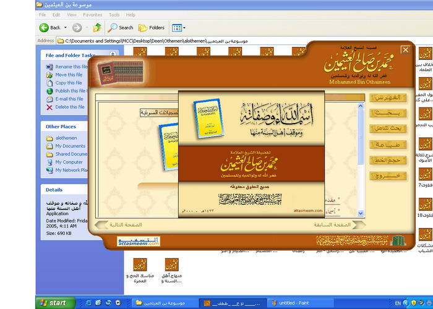Click the attasmeem.com logo in the footer
The image size is (433, 309).
[x=139, y=242]
